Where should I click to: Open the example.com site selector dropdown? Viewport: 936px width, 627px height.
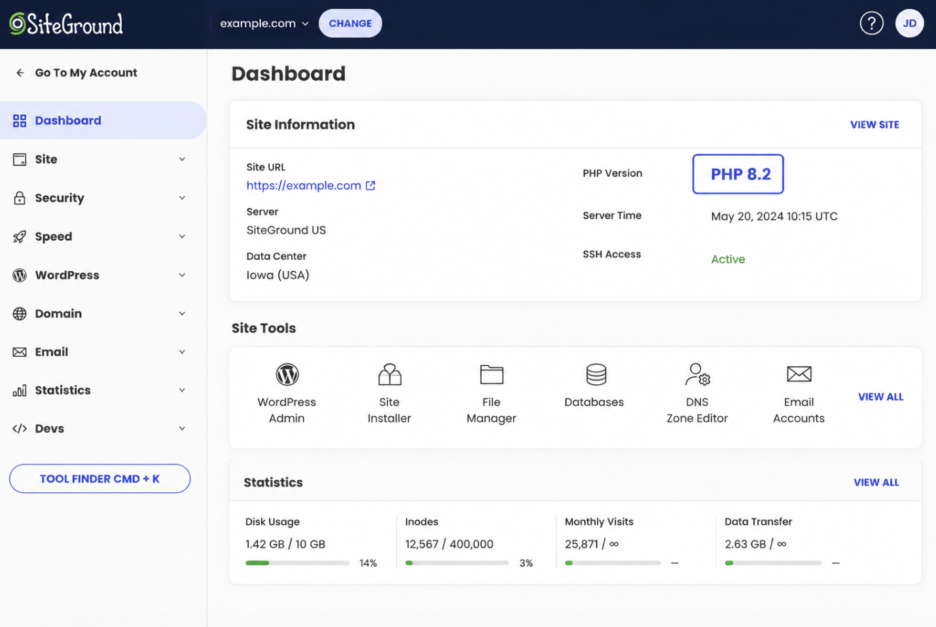[x=264, y=24]
